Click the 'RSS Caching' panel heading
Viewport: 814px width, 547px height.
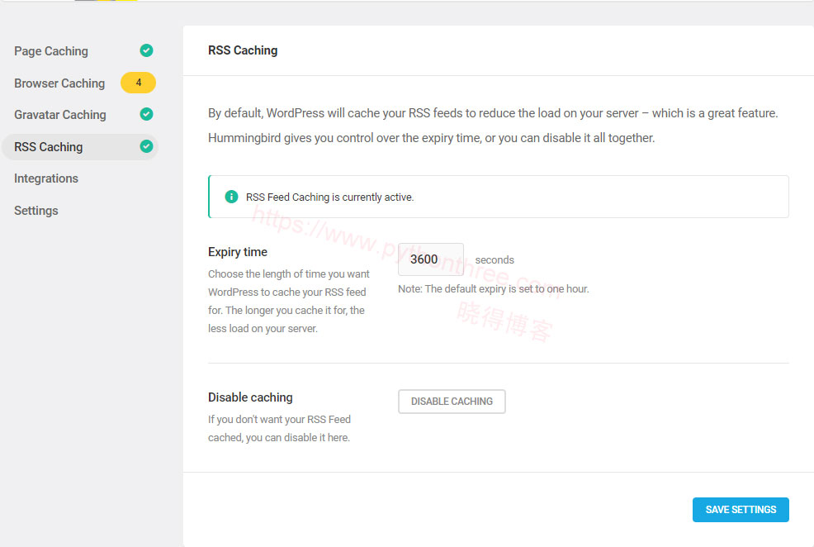click(243, 50)
